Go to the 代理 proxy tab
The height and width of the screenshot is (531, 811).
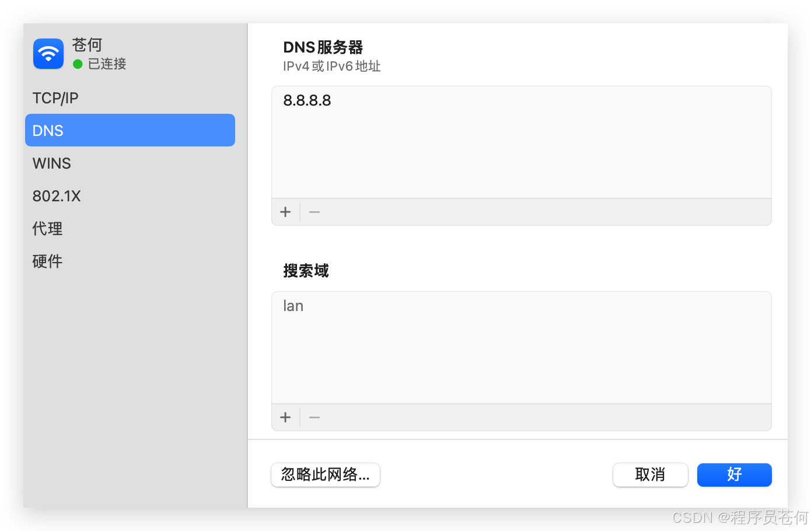130,229
